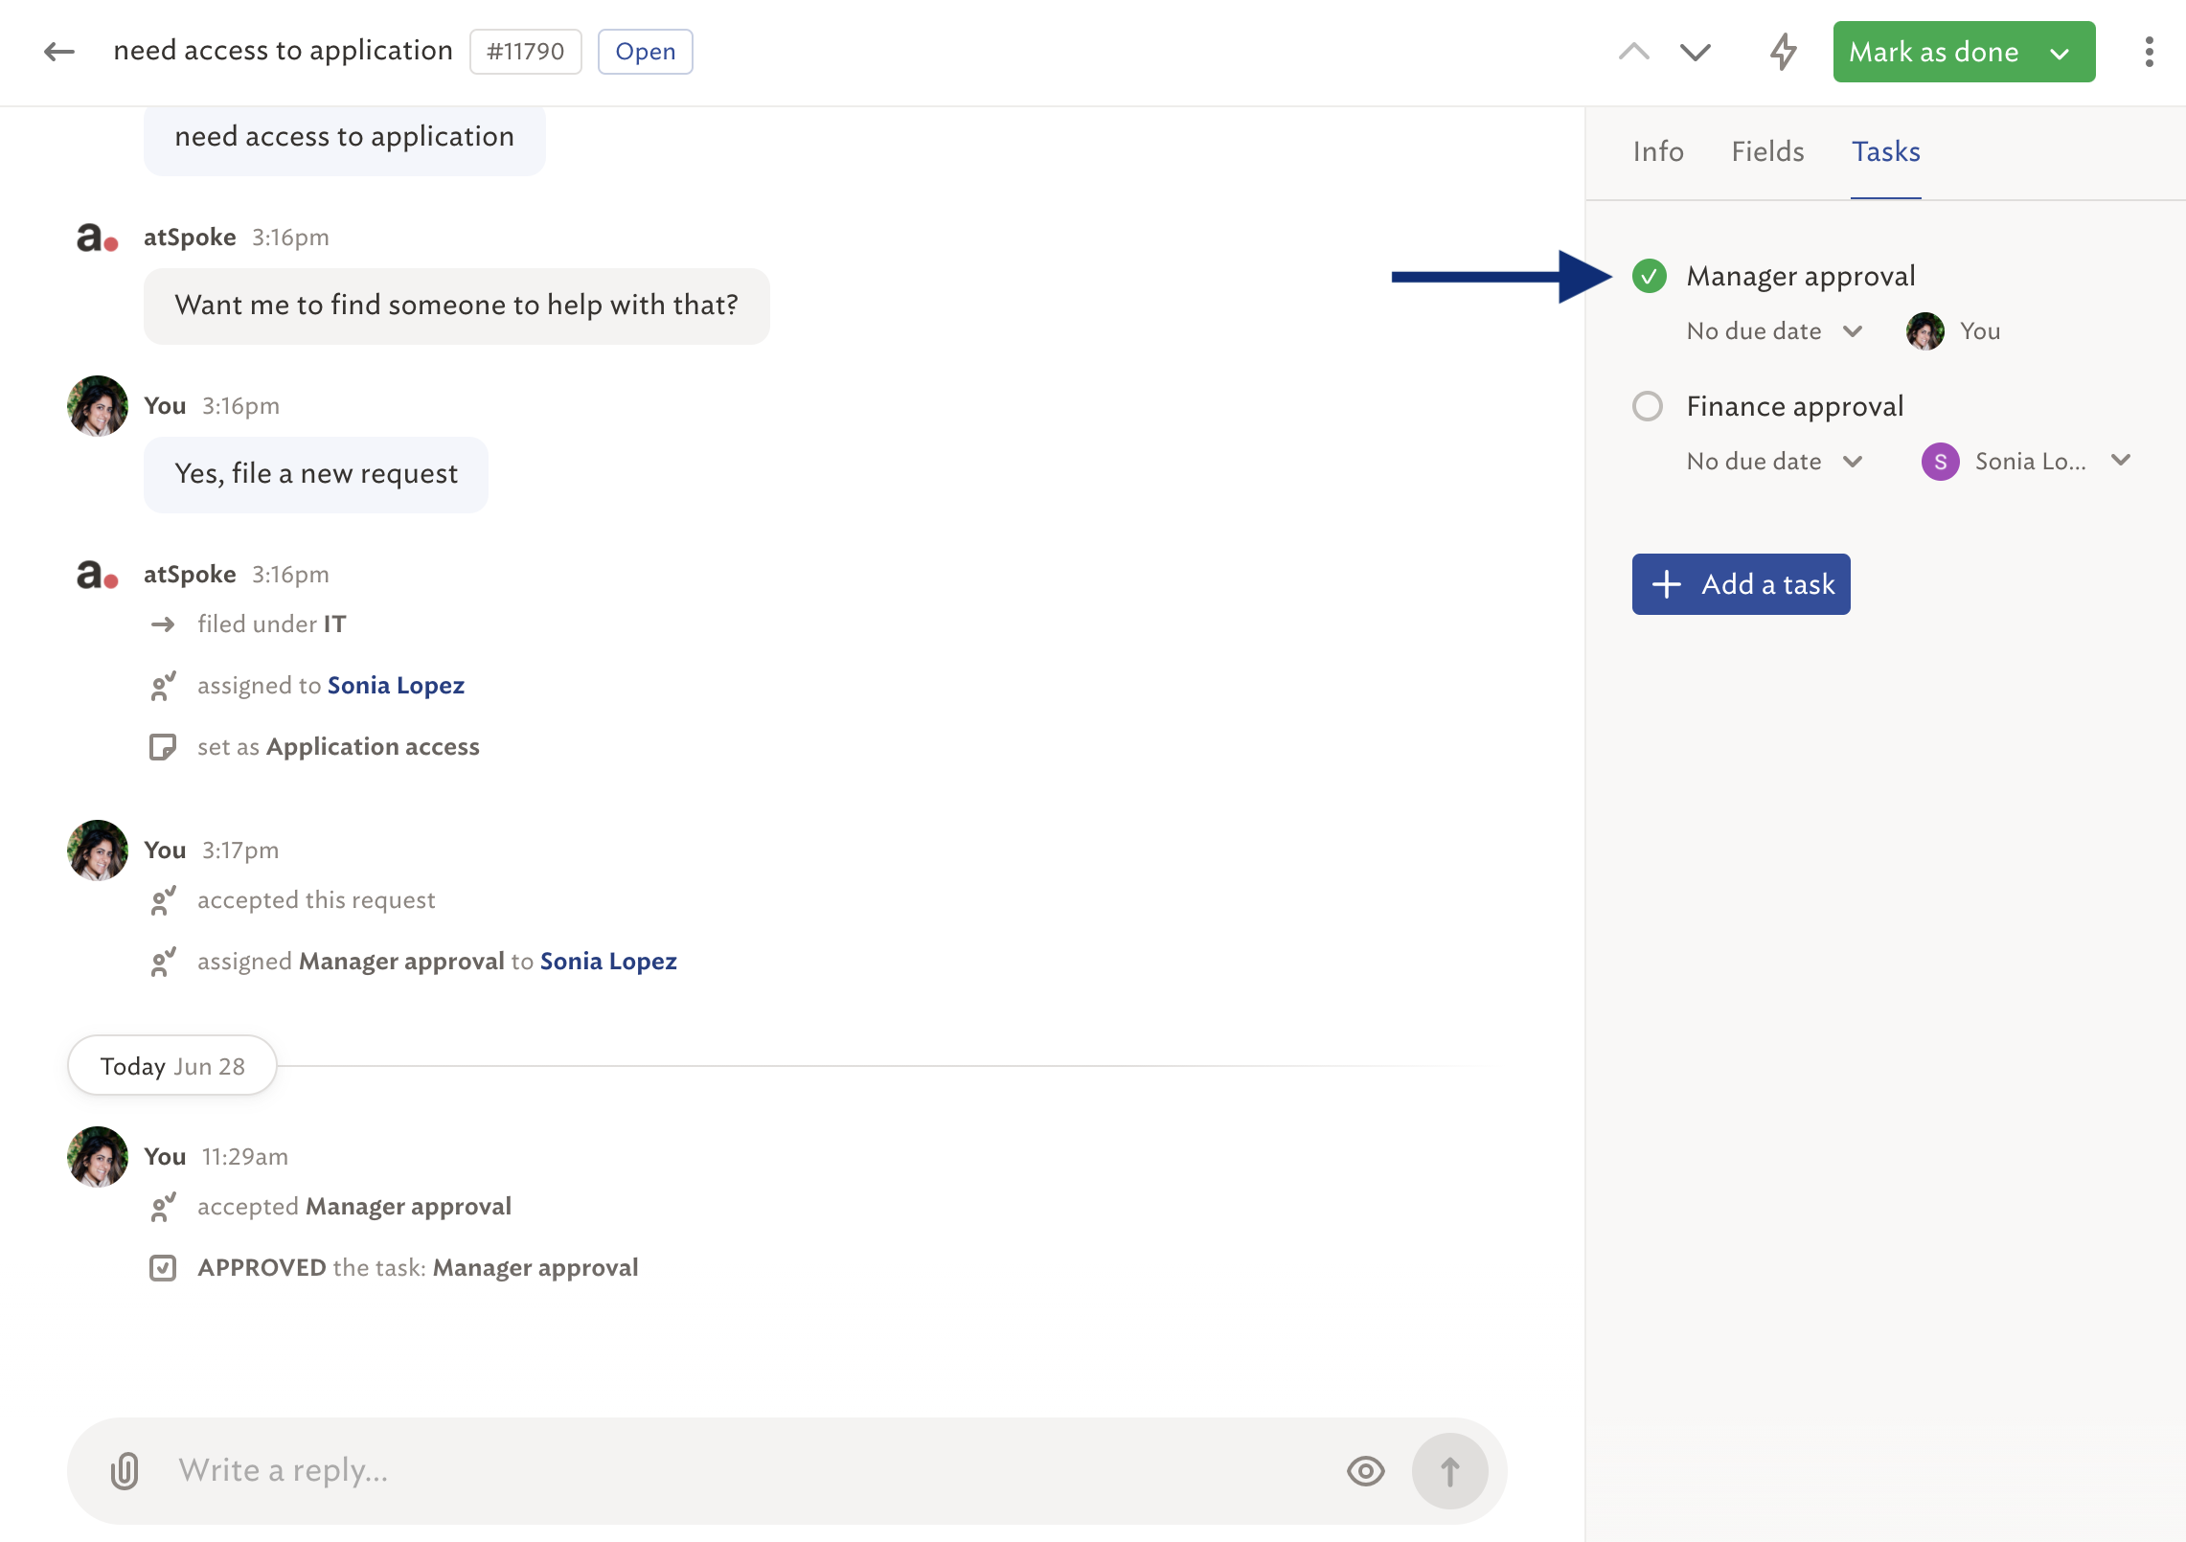Click person icon beside 'accepted this request'
This screenshot has width=2186, height=1542.
click(163, 900)
